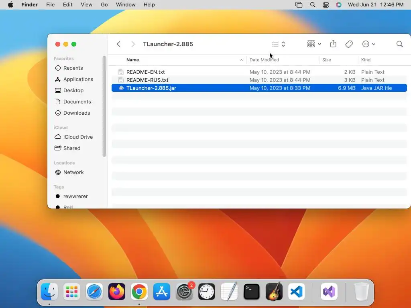Select the README-EN.txt file

click(x=259, y=72)
